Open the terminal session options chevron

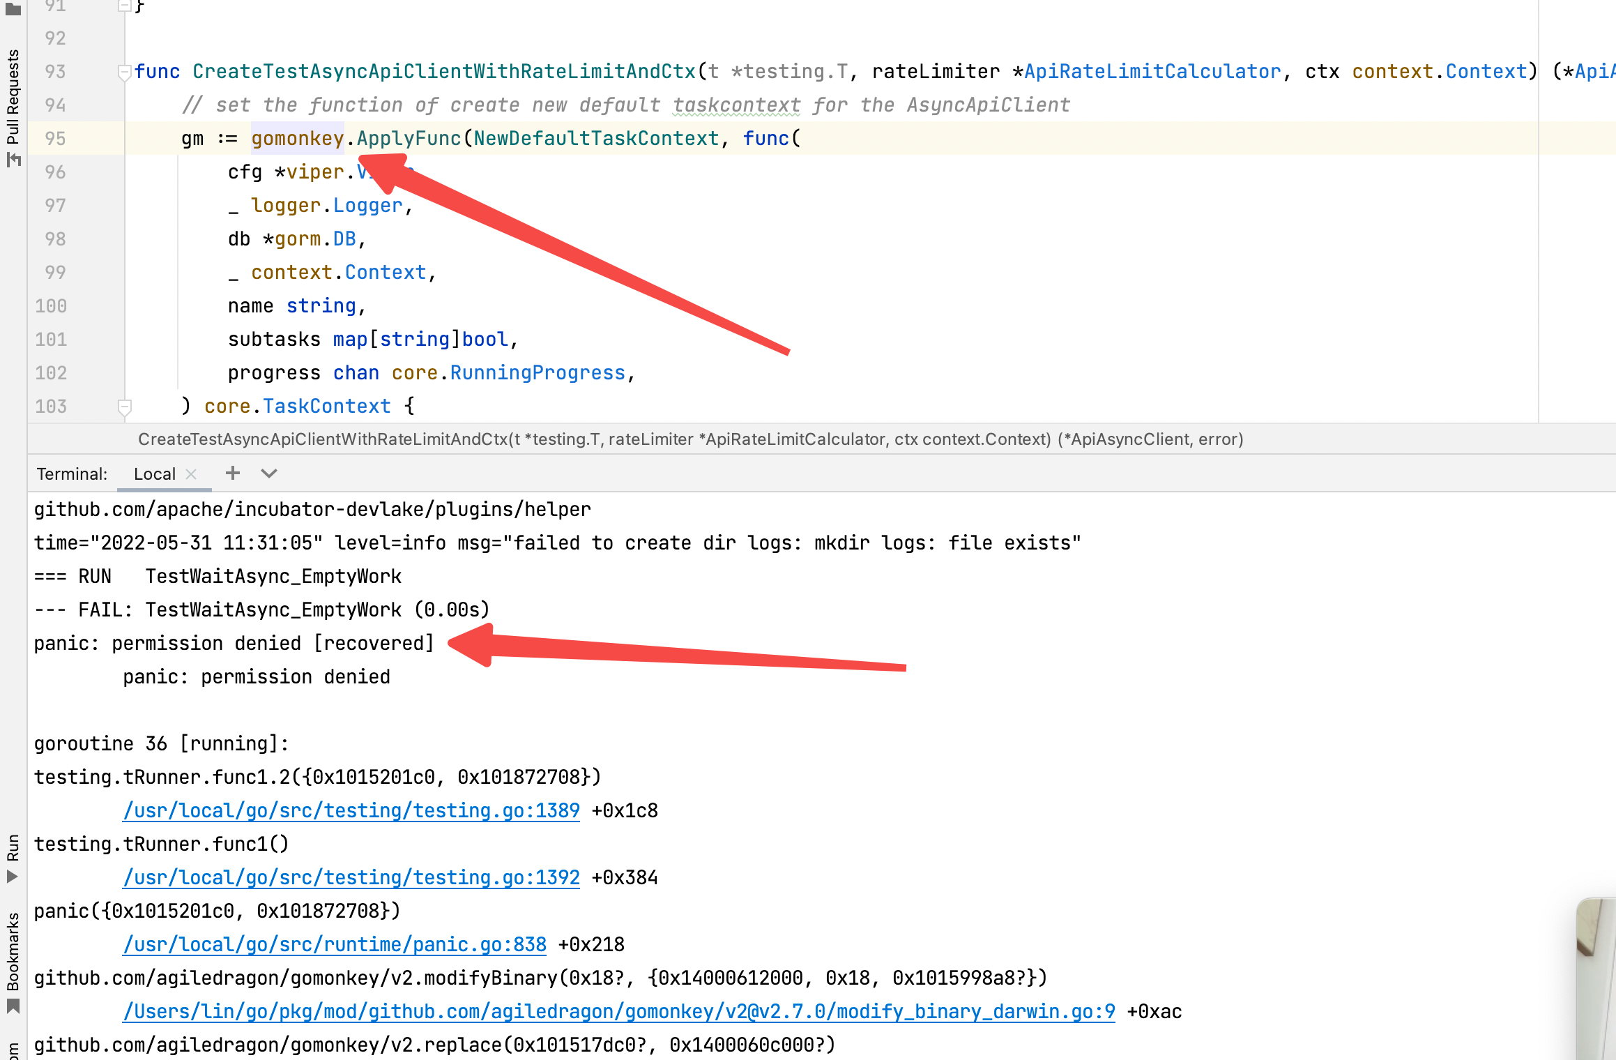tap(269, 474)
